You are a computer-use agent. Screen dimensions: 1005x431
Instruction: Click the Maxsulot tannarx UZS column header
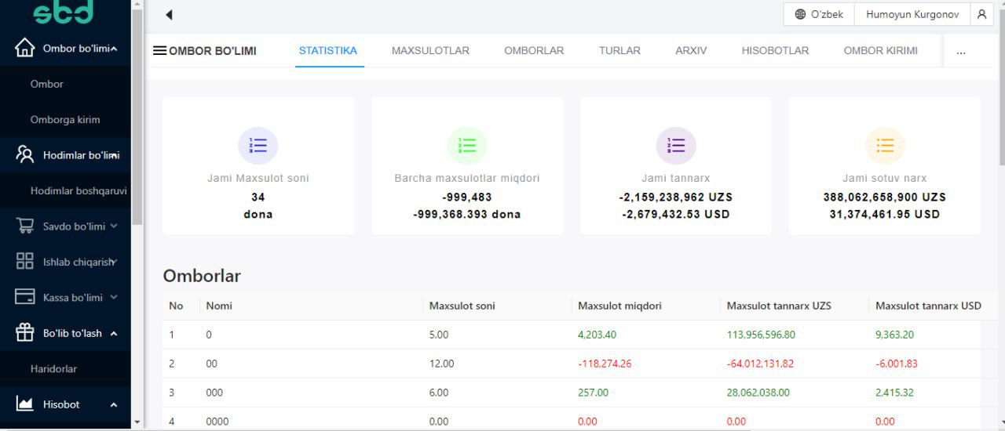point(779,306)
